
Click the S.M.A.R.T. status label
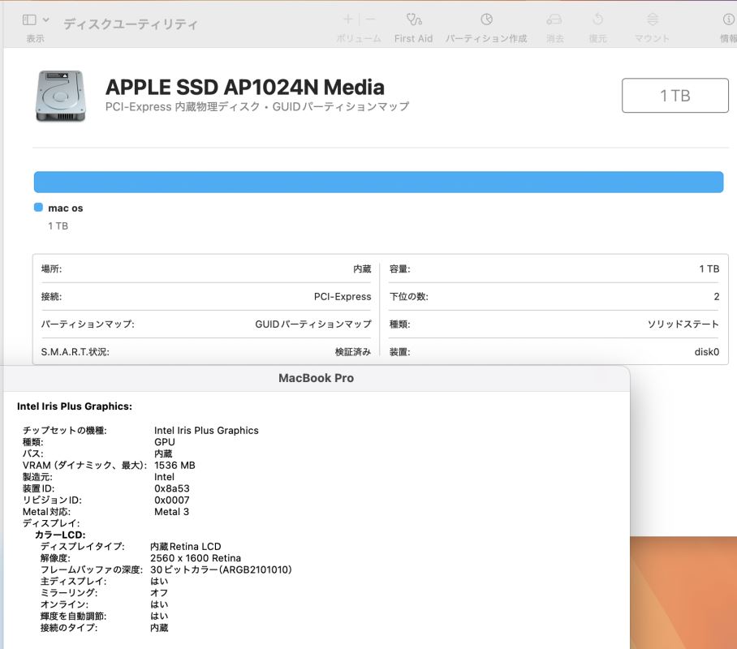tap(75, 352)
